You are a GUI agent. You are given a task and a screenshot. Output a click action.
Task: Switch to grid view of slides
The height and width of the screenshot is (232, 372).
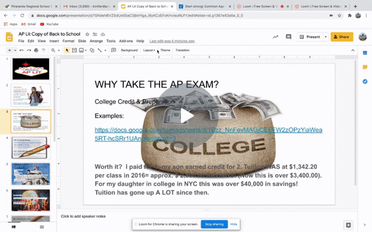tap(42, 227)
